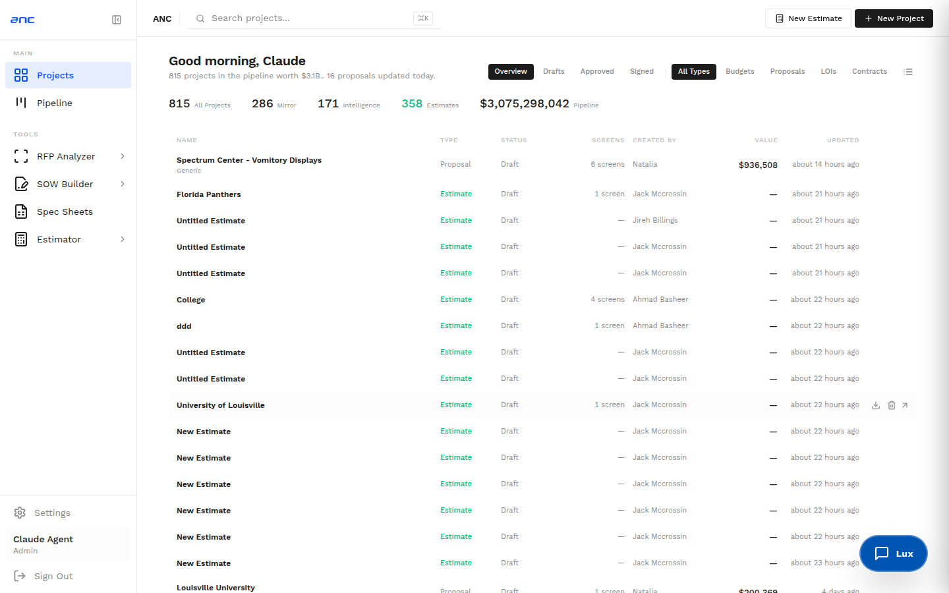Click the $936,508 value cell
The width and height of the screenshot is (949, 593).
758,165
